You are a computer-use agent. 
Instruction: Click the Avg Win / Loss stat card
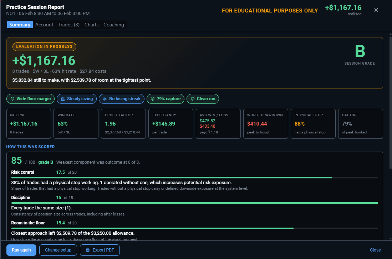218,124
